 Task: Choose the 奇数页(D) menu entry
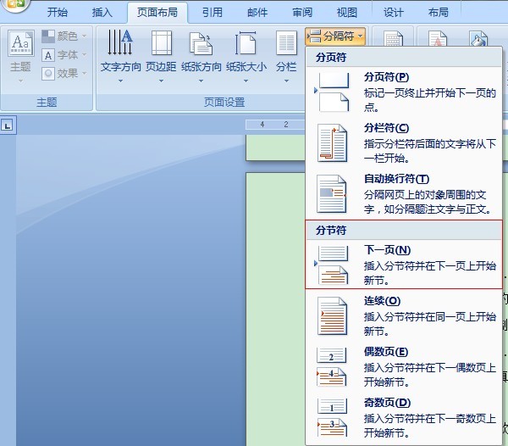404,418
